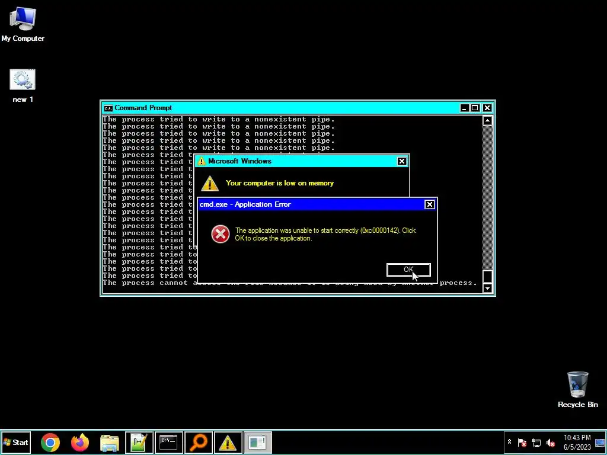Click the muted volume tray icon
Viewport: 607px width, 455px height.
[551, 442]
